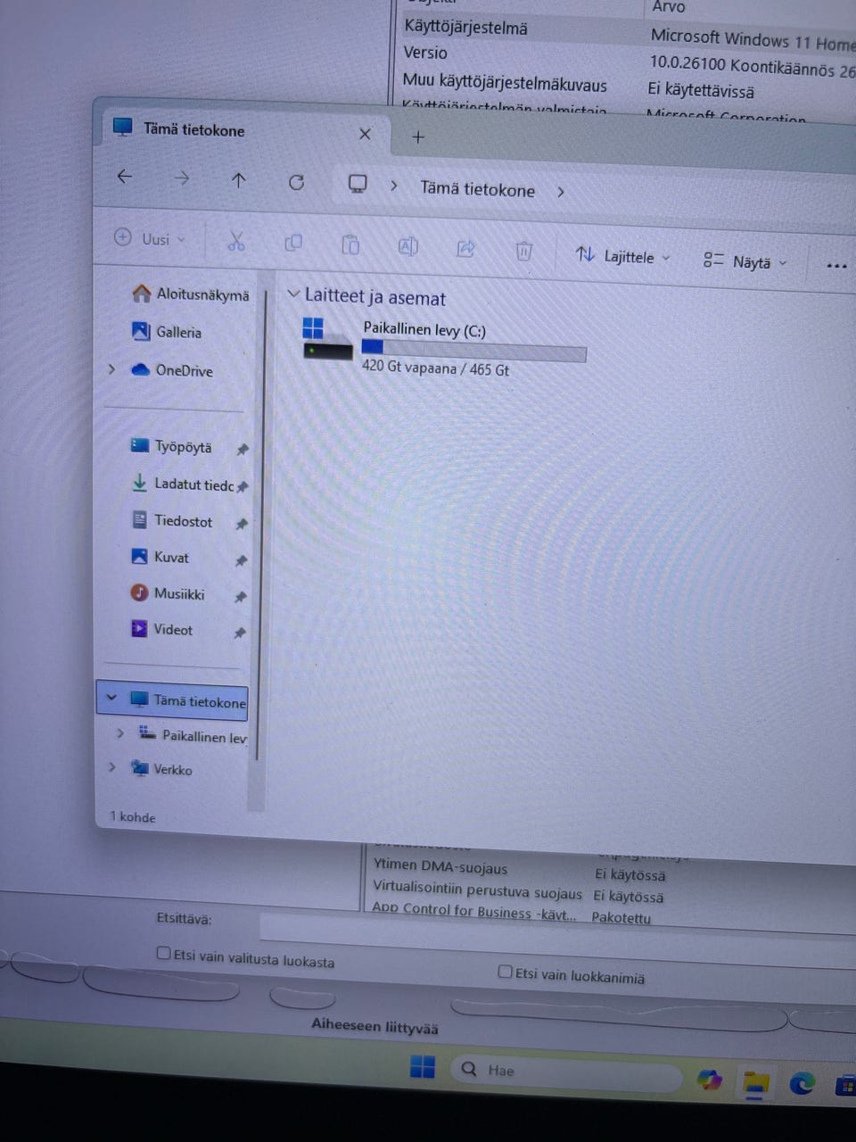Collapse Laitteet ja asemat group

(x=292, y=294)
